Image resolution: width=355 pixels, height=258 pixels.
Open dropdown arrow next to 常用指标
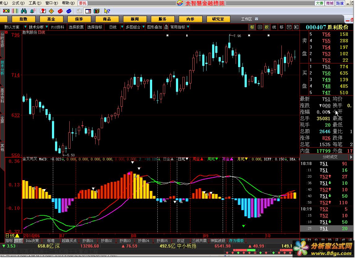click(188, 27)
